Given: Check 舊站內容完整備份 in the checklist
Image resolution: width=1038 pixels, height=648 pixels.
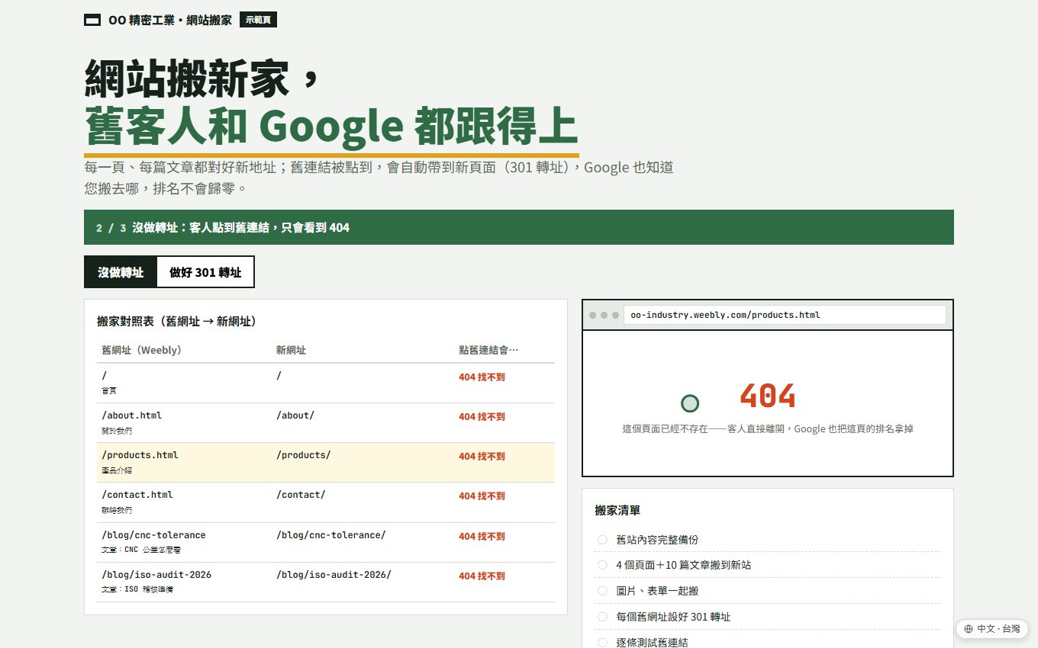Looking at the screenshot, I should point(602,540).
